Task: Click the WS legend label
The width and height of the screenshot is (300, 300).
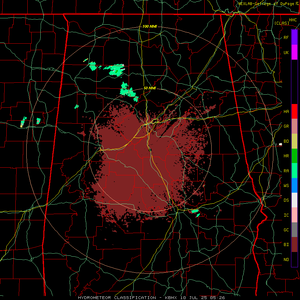Action: [286, 186]
